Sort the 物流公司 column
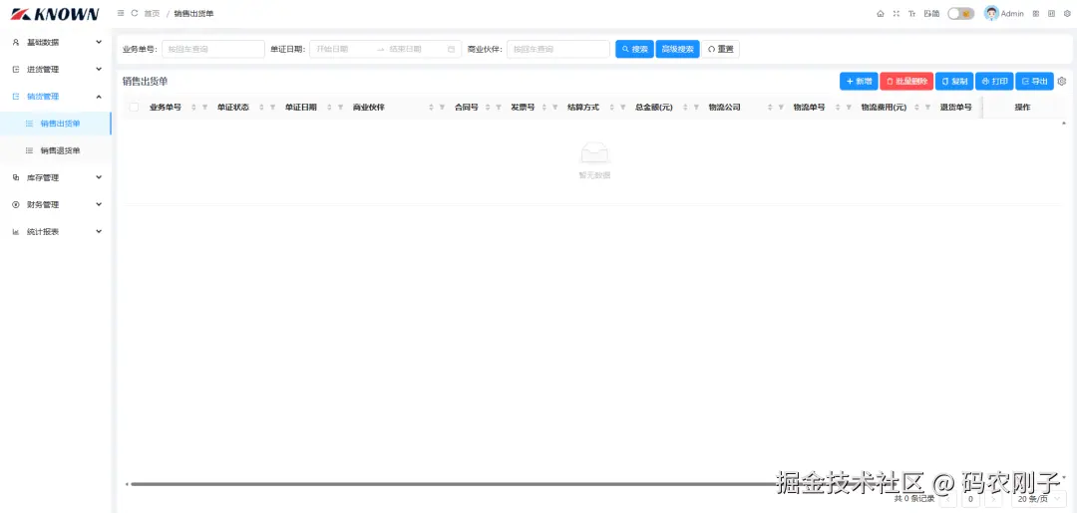Screen dimensions: 1077x513 click(x=770, y=108)
